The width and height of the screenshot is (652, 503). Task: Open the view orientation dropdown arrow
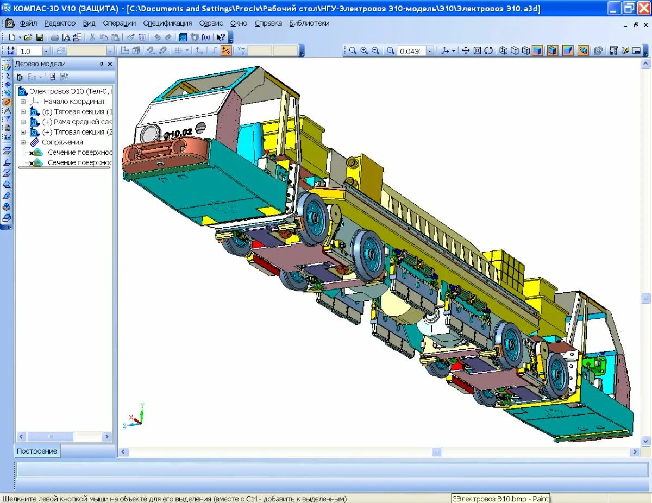tap(454, 51)
